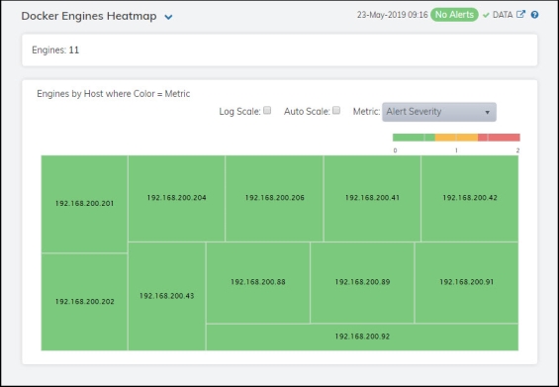Open the help question mark icon
The width and height of the screenshot is (559, 387).
coord(534,15)
